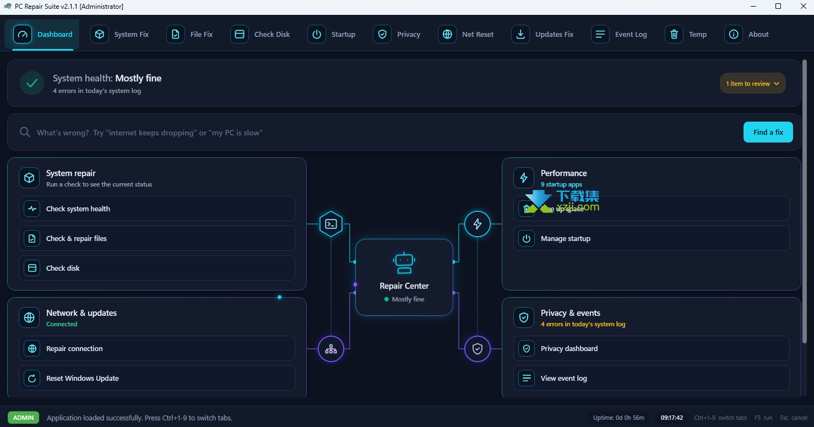
Task: Click the What's wrong search field
Action: pyautogui.click(x=386, y=132)
